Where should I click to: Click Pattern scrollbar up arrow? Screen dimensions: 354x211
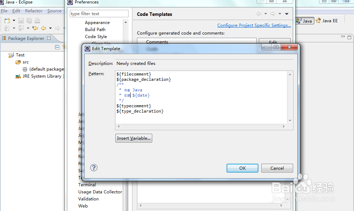290,74
